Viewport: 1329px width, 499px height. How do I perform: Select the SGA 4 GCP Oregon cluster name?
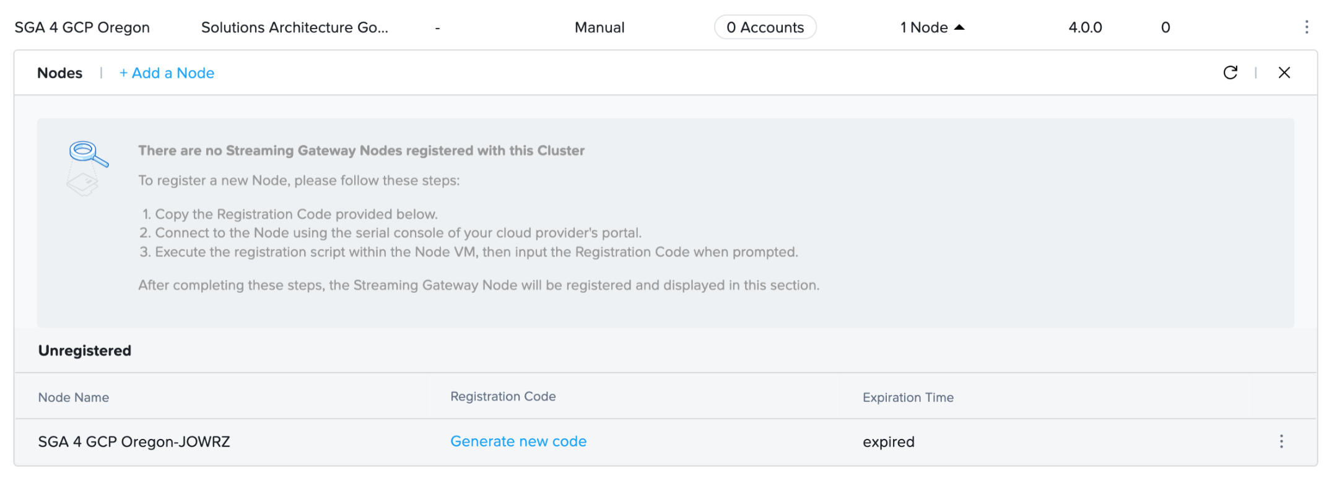(x=82, y=27)
